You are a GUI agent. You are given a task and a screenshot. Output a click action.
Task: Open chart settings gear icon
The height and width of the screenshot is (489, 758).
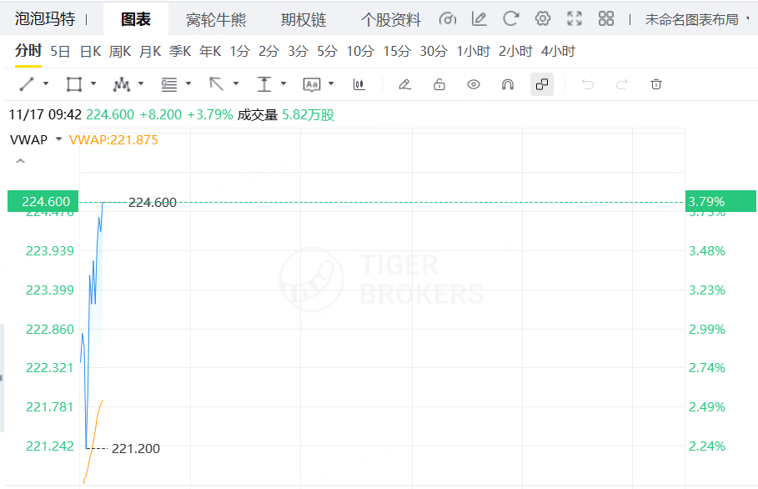coord(543,19)
